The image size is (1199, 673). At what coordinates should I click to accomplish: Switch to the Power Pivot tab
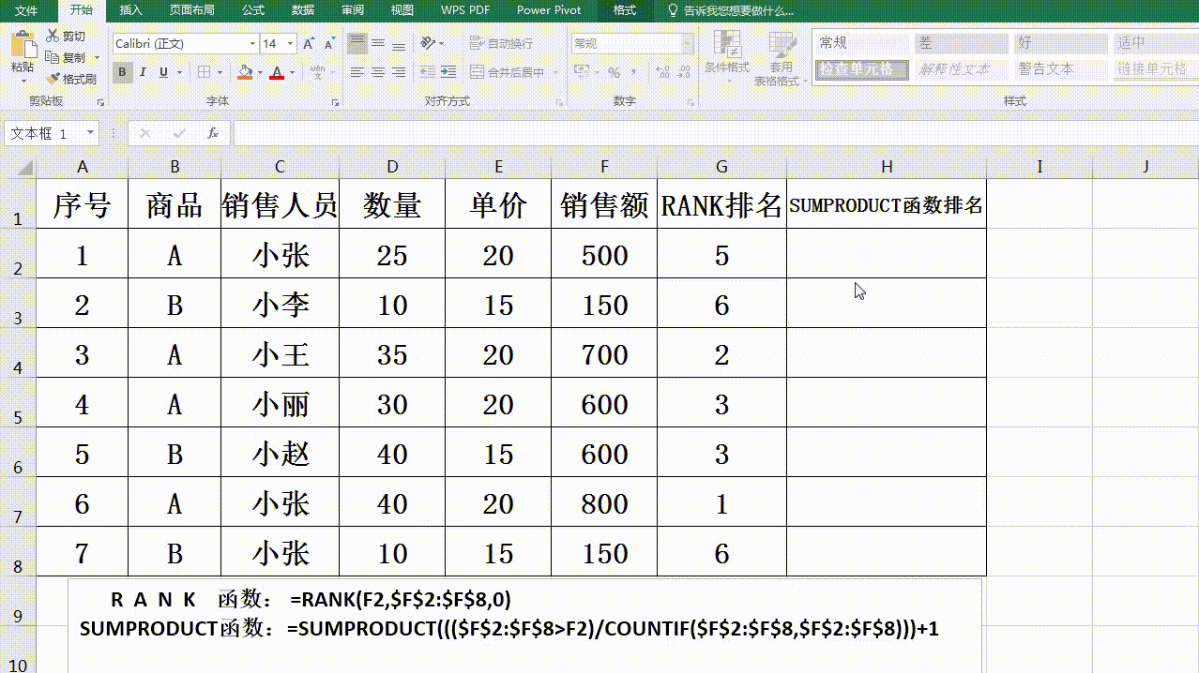point(549,10)
